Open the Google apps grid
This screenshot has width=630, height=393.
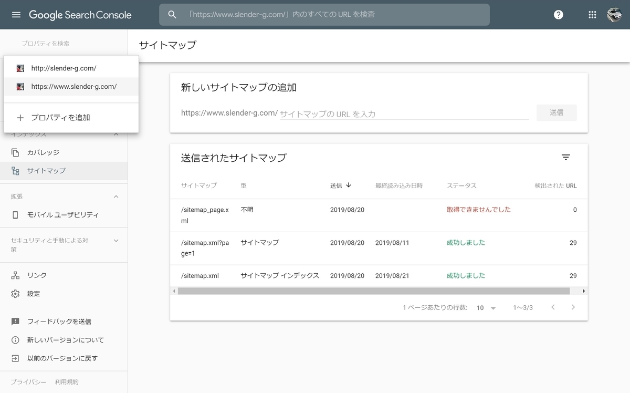click(x=592, y=15)
